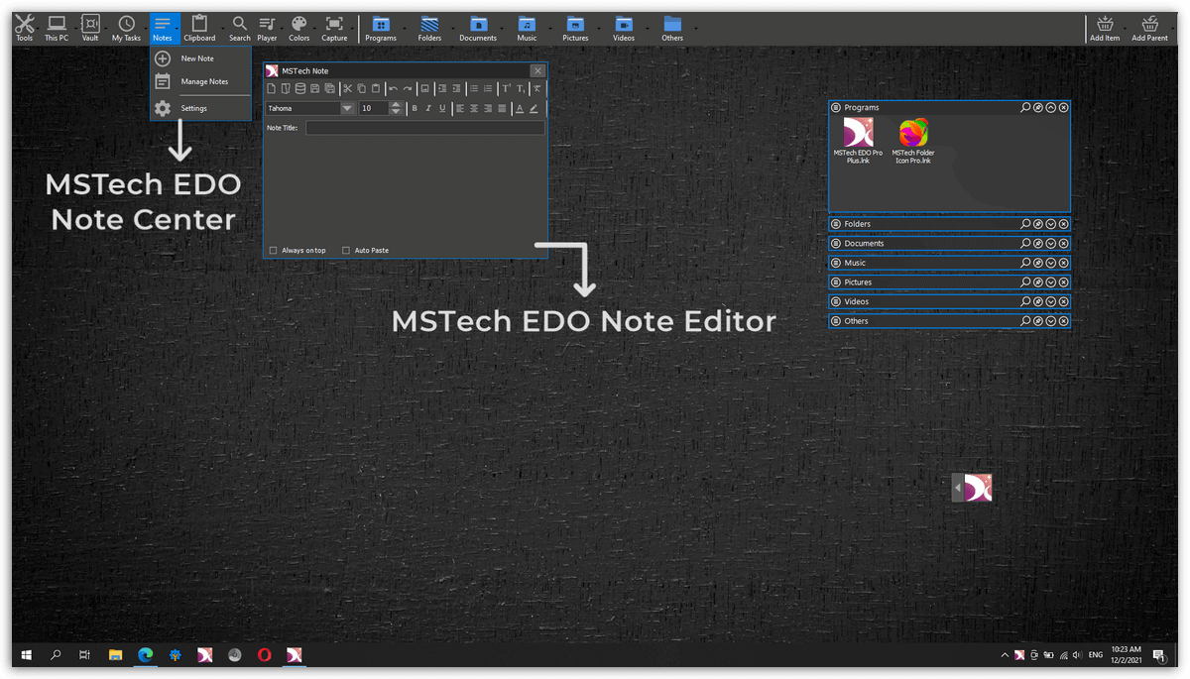The image size is (1190, 679).
Task: Redo the last edit in note editor
Action: click(x=408, y=88)
